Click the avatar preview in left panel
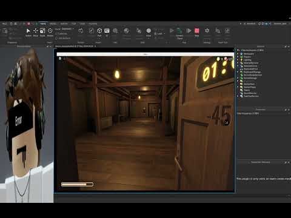Screen dimensions: 291x218 tap(27, 125)
